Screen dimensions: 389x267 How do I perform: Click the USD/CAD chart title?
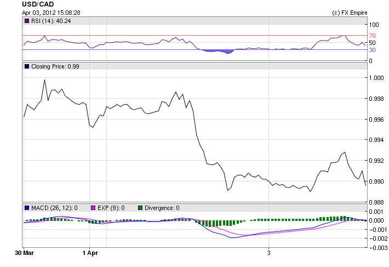[x=38, y=4]
